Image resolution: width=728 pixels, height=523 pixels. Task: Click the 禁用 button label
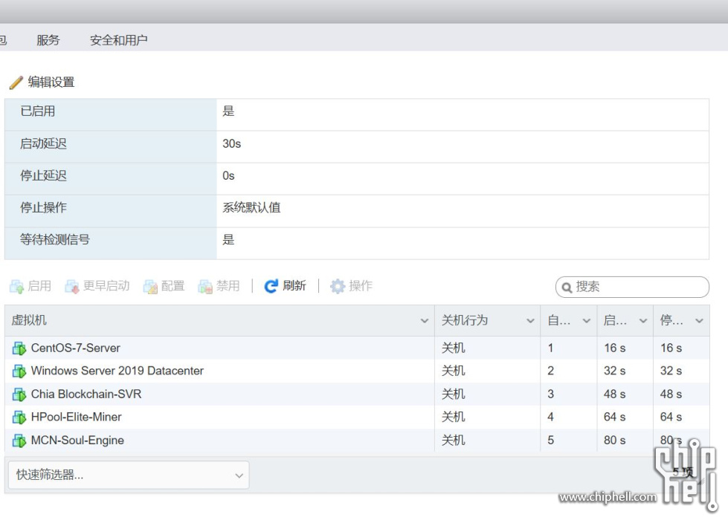pos(228,285)
